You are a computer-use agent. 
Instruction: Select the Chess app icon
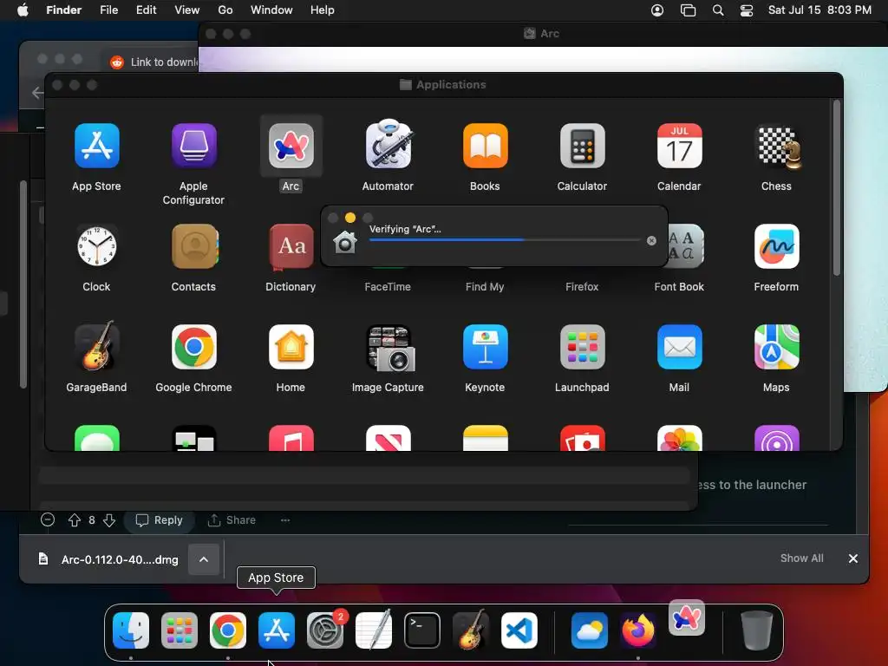779,147
